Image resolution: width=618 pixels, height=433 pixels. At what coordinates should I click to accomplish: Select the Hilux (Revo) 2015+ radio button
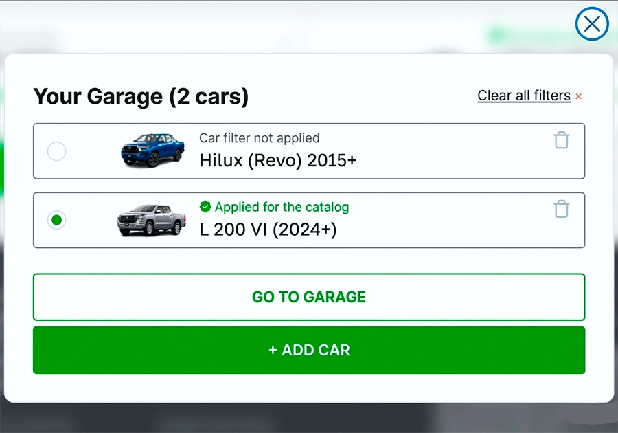tap(56, 151)
